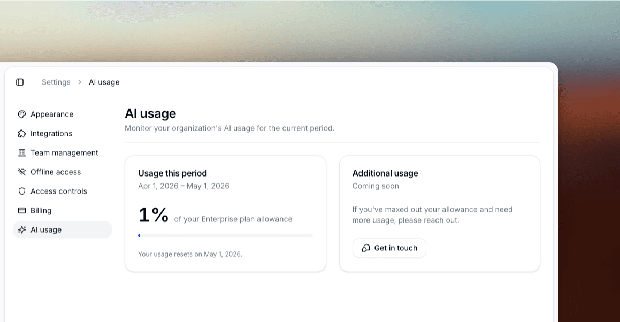Click the breadcrumb chevron separator
This screenshot has height=322, width=620.
(x=79, y=82)
